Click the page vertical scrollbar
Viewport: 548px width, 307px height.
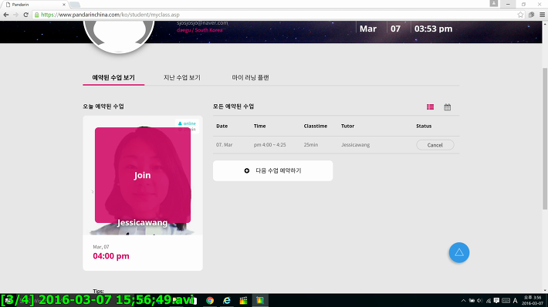[545, 139]
